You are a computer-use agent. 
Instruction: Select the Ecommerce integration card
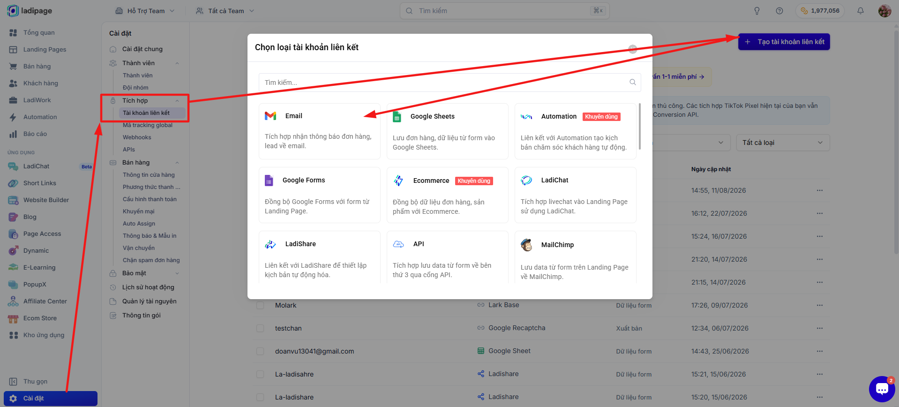(448, 195)
